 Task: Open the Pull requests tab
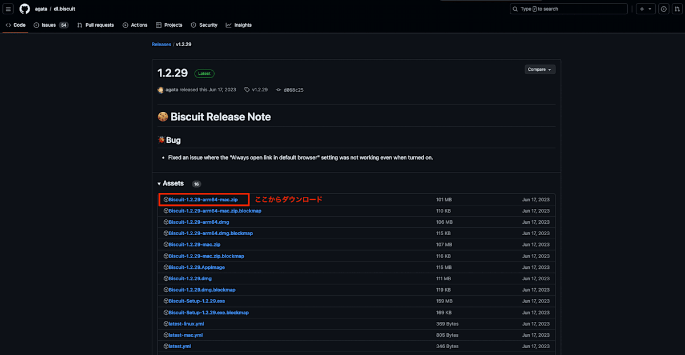95,25
